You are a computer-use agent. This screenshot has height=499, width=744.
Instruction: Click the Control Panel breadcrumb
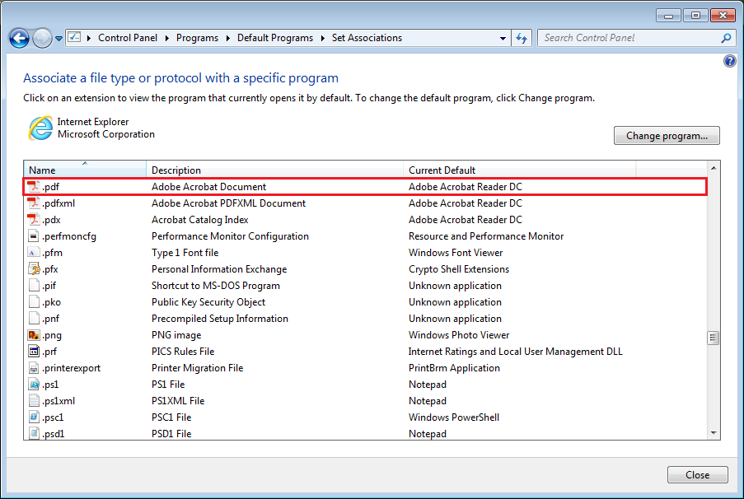(127, 38)
